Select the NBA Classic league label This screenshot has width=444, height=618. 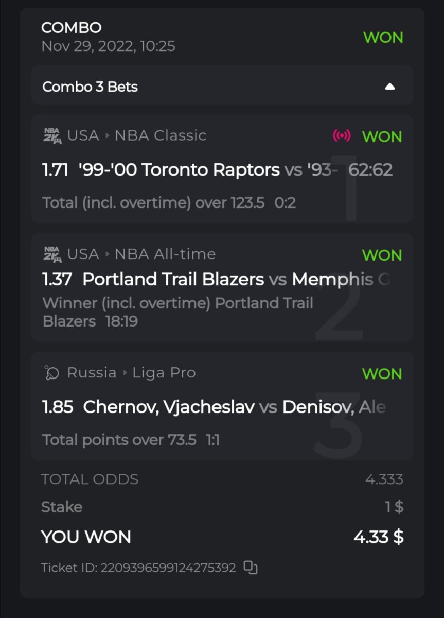(160, 135)
